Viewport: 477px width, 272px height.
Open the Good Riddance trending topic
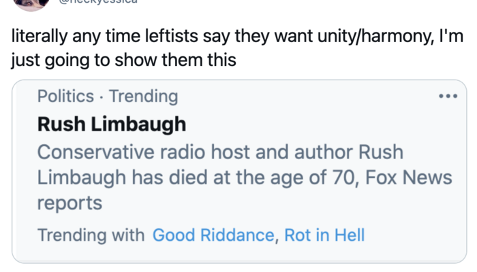214,235
